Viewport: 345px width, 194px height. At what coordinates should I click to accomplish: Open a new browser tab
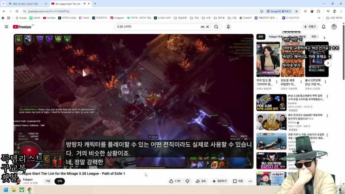(x=95, y=4)
